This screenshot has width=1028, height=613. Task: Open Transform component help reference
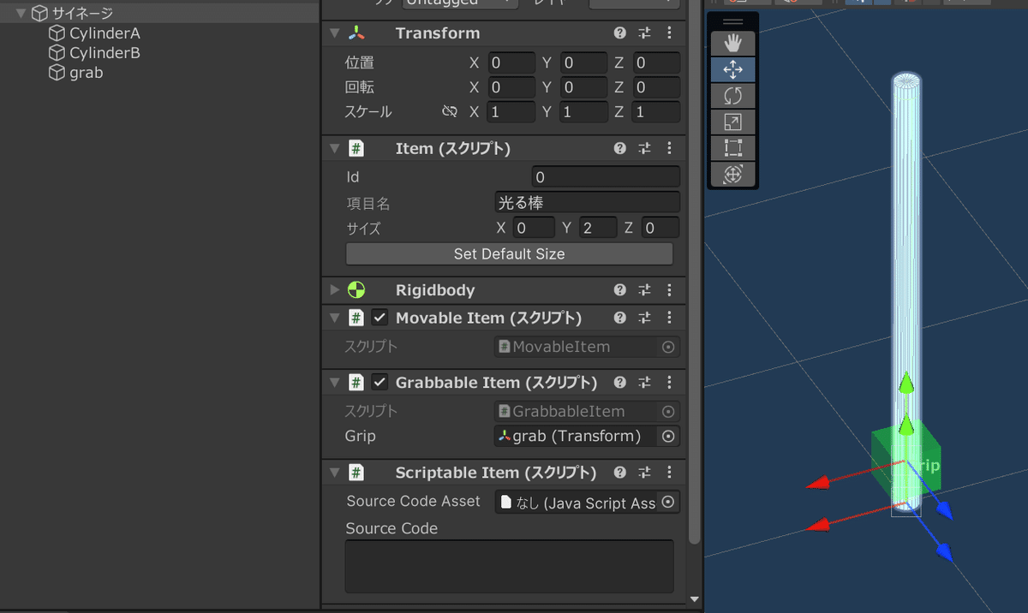pyautogui.click(x=620, y=33)
